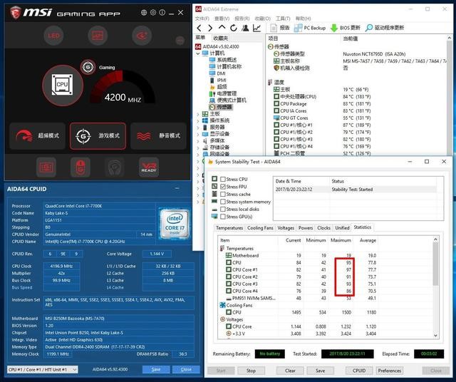The width and height of the screenshot is (456, 382).
Task: Enable Stress CPU checkbox
Action: click(223, 179)
